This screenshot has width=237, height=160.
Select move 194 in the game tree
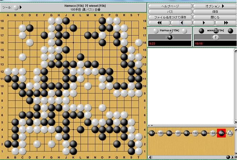click(x=213, y=133)
